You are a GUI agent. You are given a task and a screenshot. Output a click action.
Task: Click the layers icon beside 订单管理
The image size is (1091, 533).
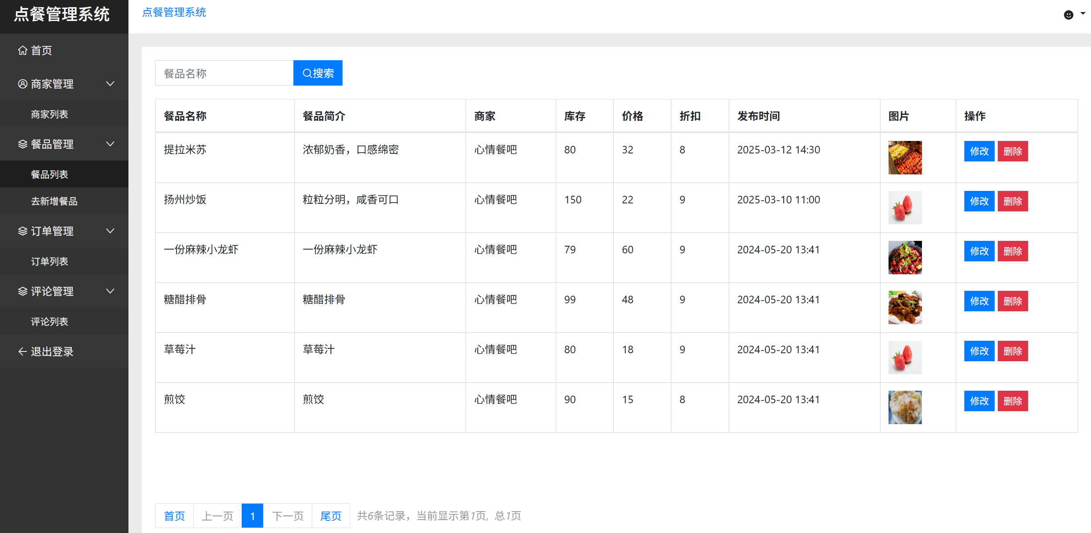click(23, 231)
